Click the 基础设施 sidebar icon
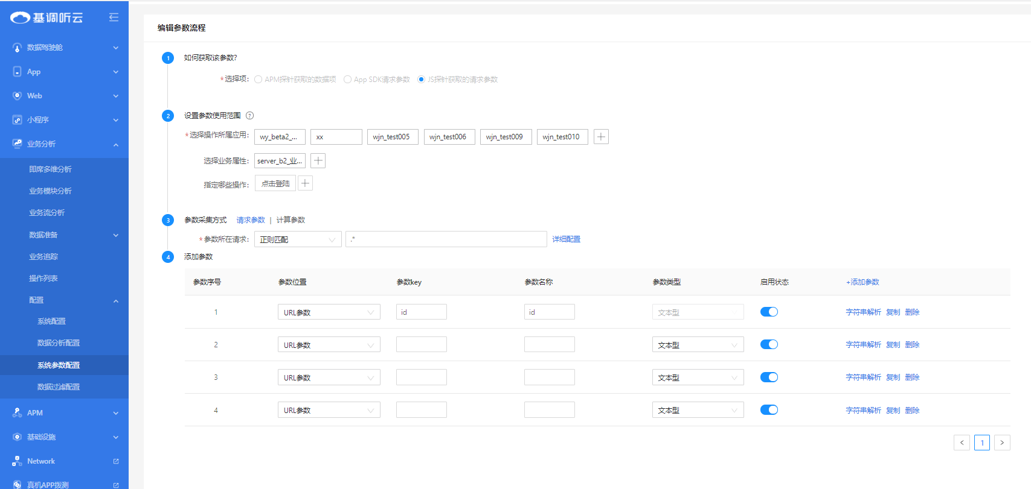 tap(17, 437)
